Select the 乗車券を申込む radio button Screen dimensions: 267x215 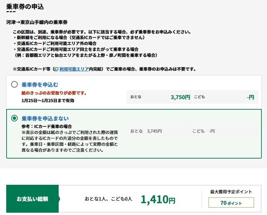click(15, 84)
